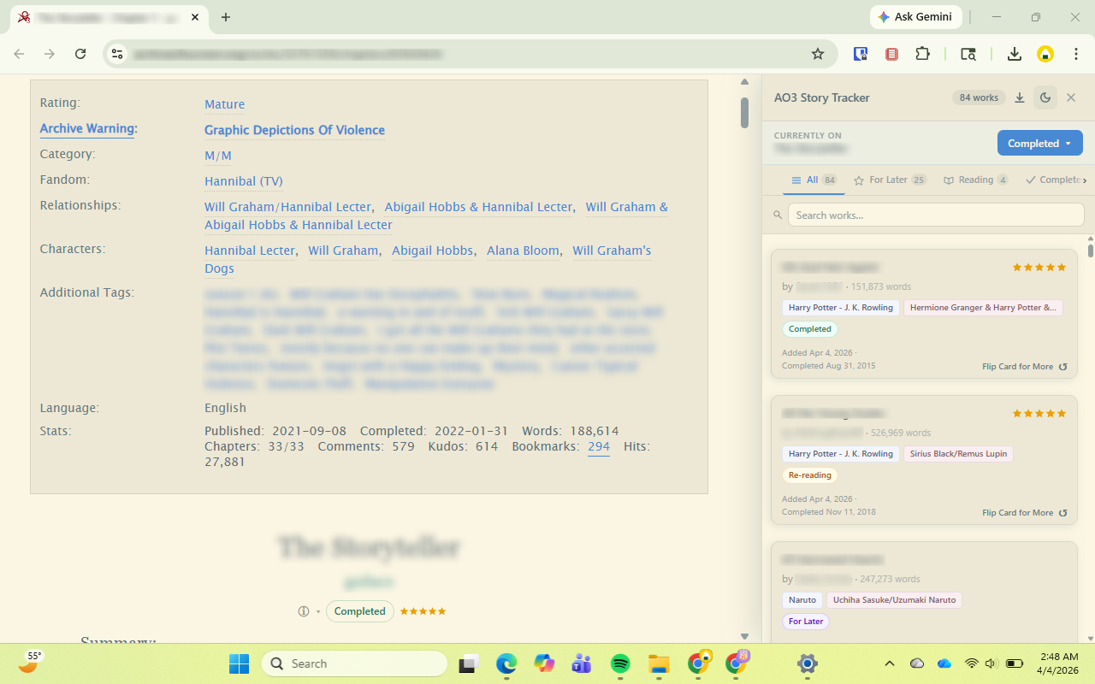Open Alana Bloom character link
The width and height of the screenshot is (1095, 684).
pos(523,251)
